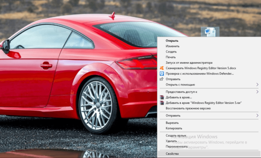Click the WinRAR icon beside Добавить в архив...

pyautogui.click(x=162, y=97)
